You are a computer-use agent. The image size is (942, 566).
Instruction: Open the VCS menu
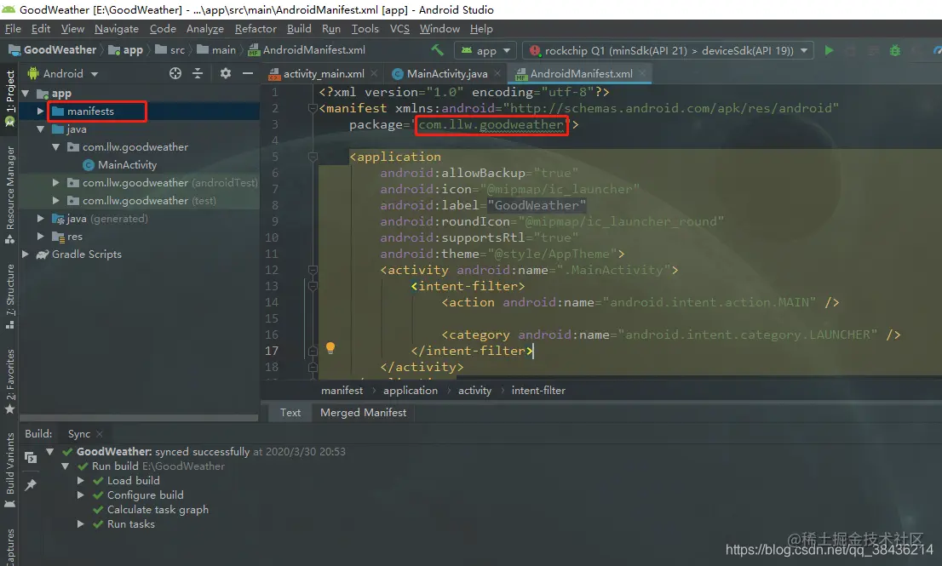[x=399, y=28]
